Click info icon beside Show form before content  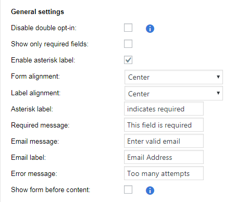[x=150, y=191]
